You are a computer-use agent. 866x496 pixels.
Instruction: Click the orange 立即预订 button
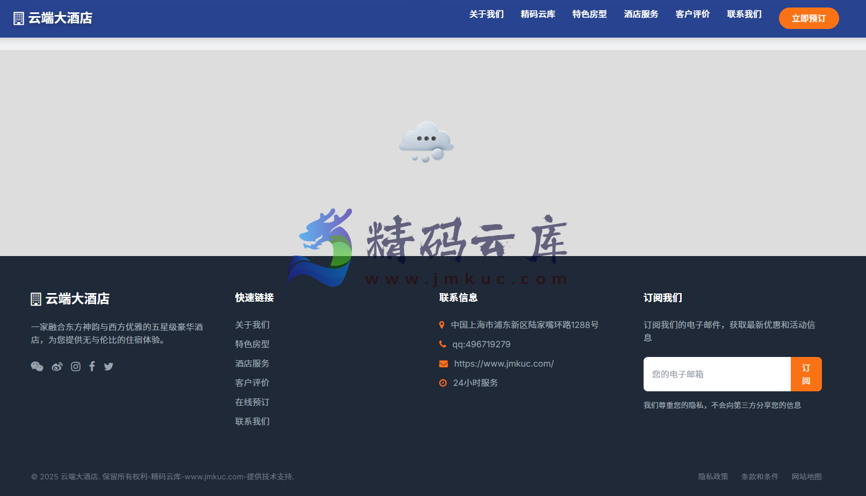click(809, 18)
